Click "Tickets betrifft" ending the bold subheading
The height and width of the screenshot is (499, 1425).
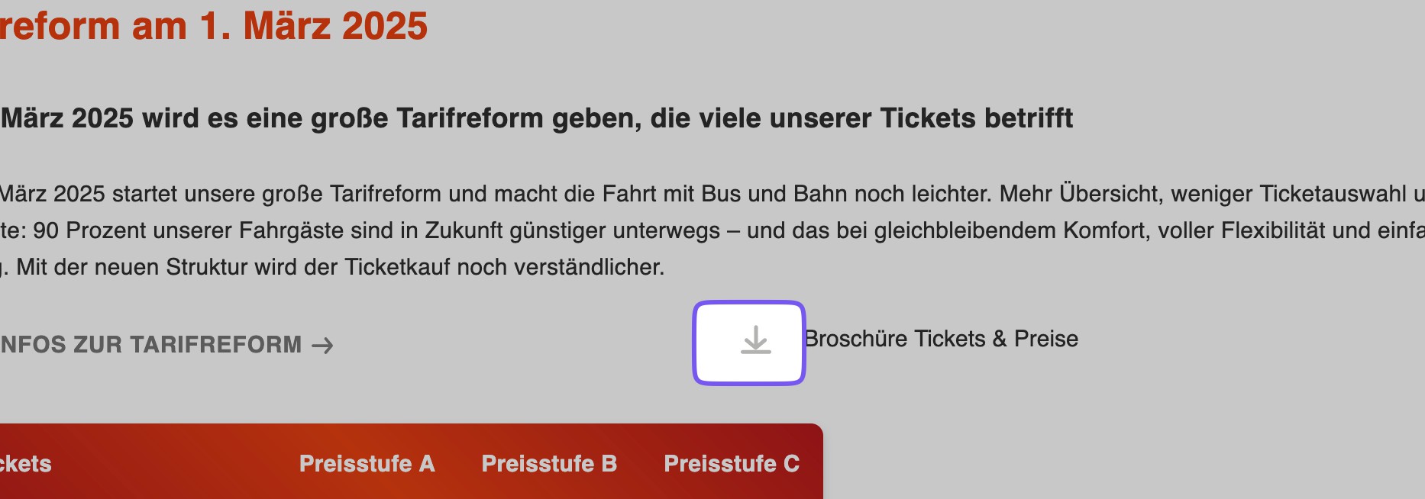coord(976,118)
